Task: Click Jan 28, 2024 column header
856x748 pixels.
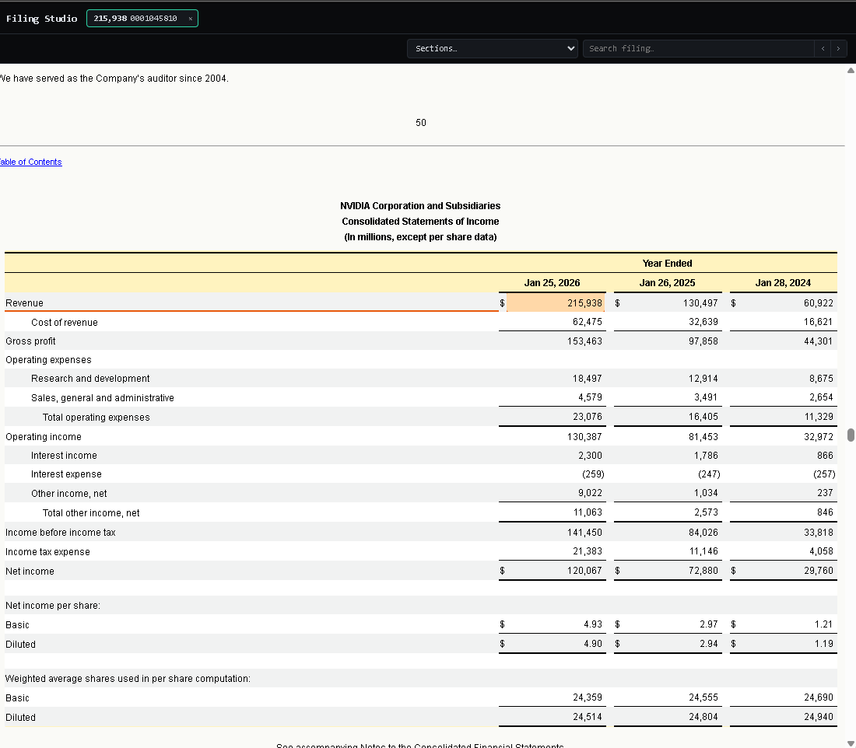Action: 783,282
